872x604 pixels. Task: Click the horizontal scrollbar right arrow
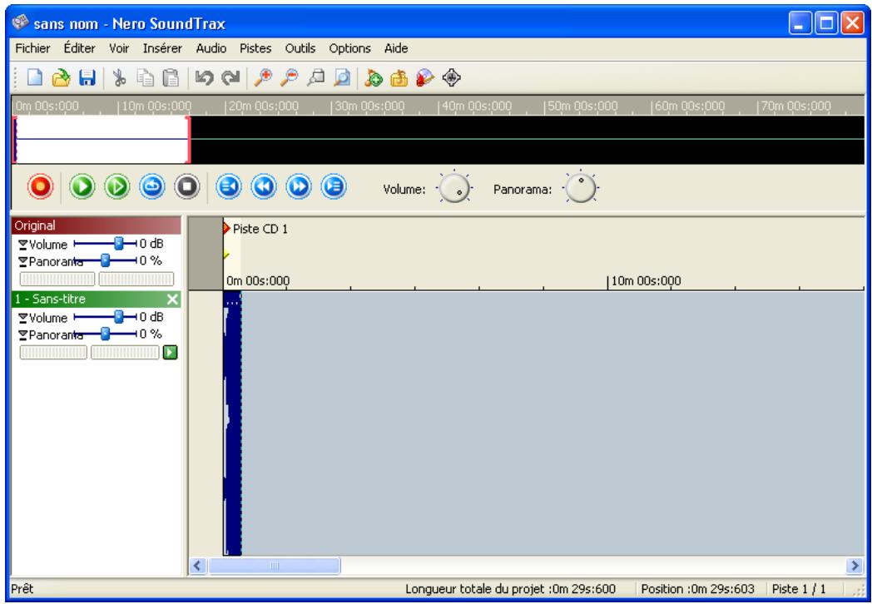pos(855,567)
